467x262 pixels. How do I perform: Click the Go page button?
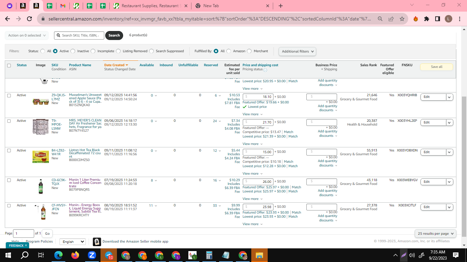pyautogui.click(x=47, y=234)
